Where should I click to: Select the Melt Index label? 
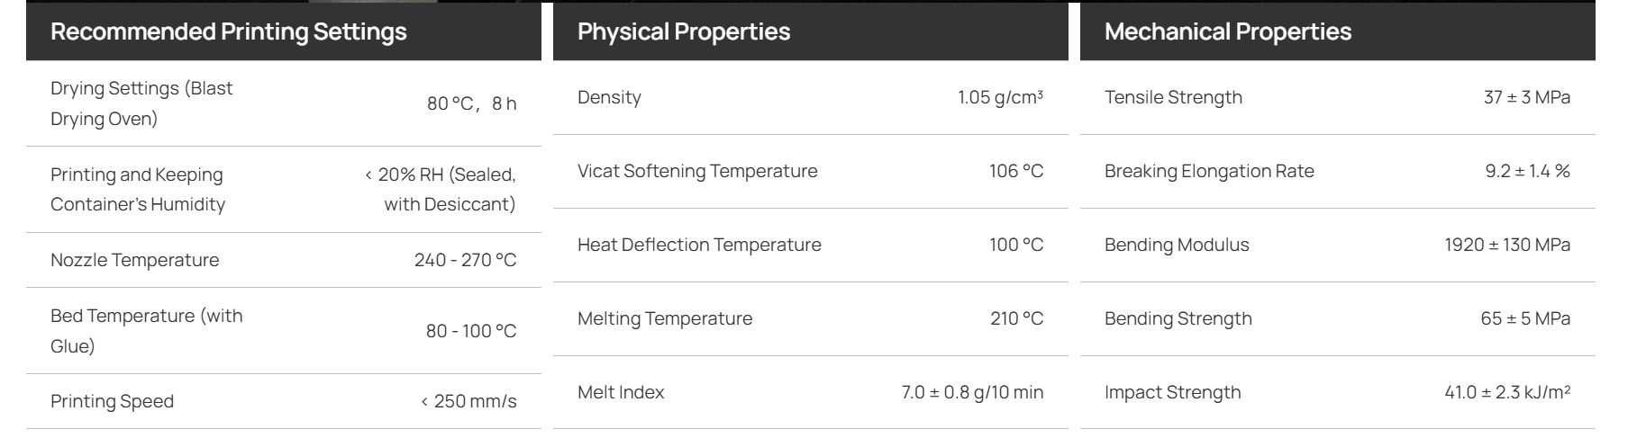[x=621, y=392]
